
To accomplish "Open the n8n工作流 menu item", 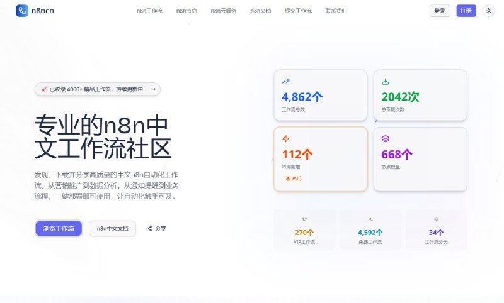I will coord(149,11).
